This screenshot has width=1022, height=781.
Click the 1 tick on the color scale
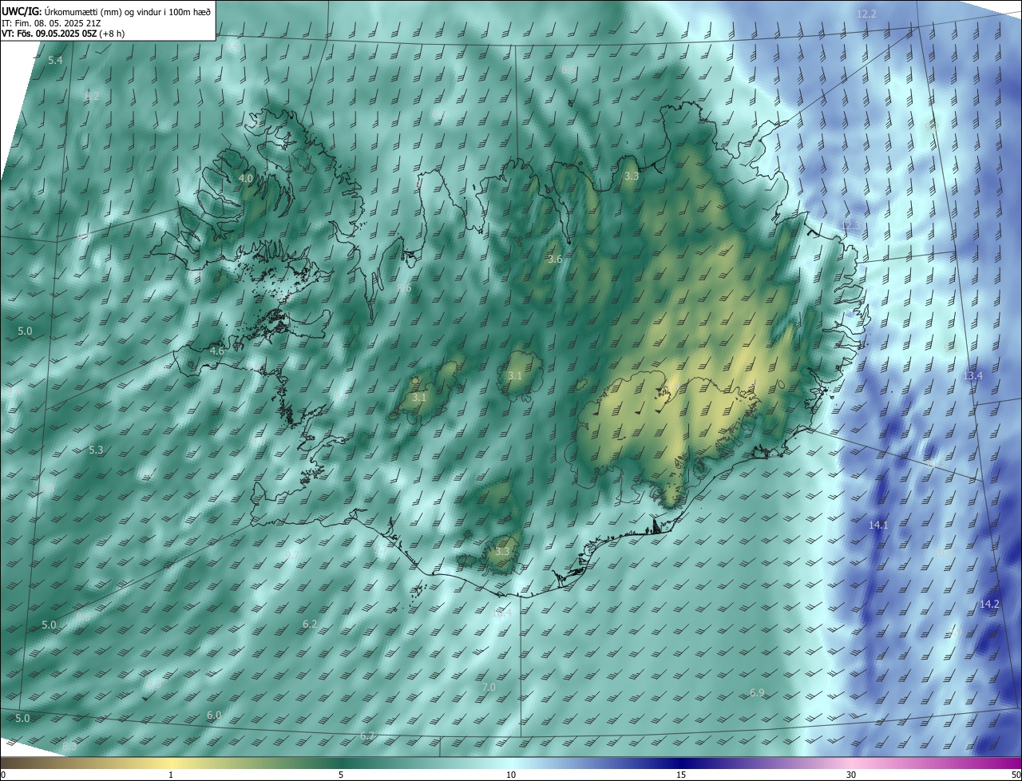point(171,775)
